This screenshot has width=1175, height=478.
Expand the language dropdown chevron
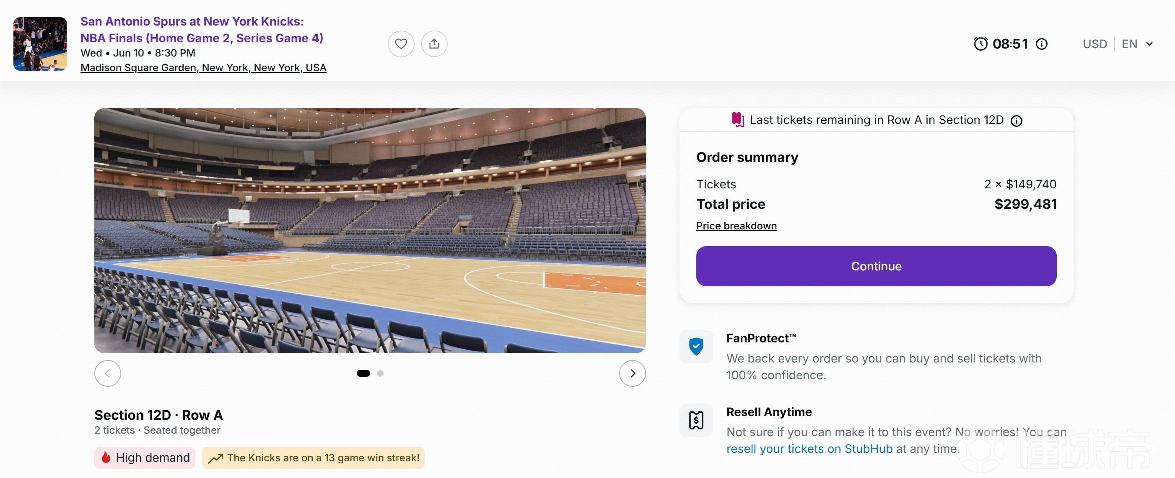(x=1149, y=44)
